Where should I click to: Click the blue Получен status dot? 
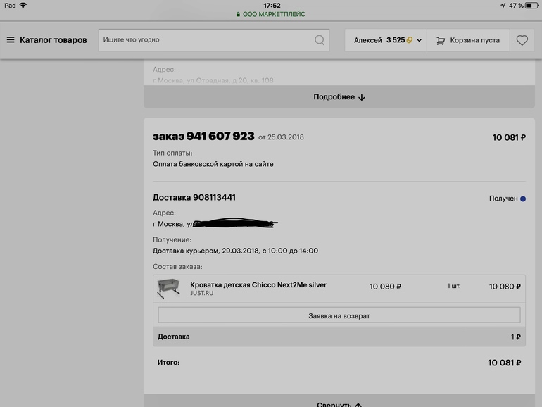pos(523,199)
